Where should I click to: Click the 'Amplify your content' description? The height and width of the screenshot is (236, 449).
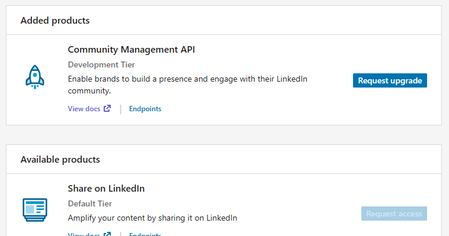[152, 218]
